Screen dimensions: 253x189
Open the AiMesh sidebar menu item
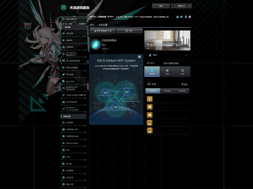(x=74, y=40)
